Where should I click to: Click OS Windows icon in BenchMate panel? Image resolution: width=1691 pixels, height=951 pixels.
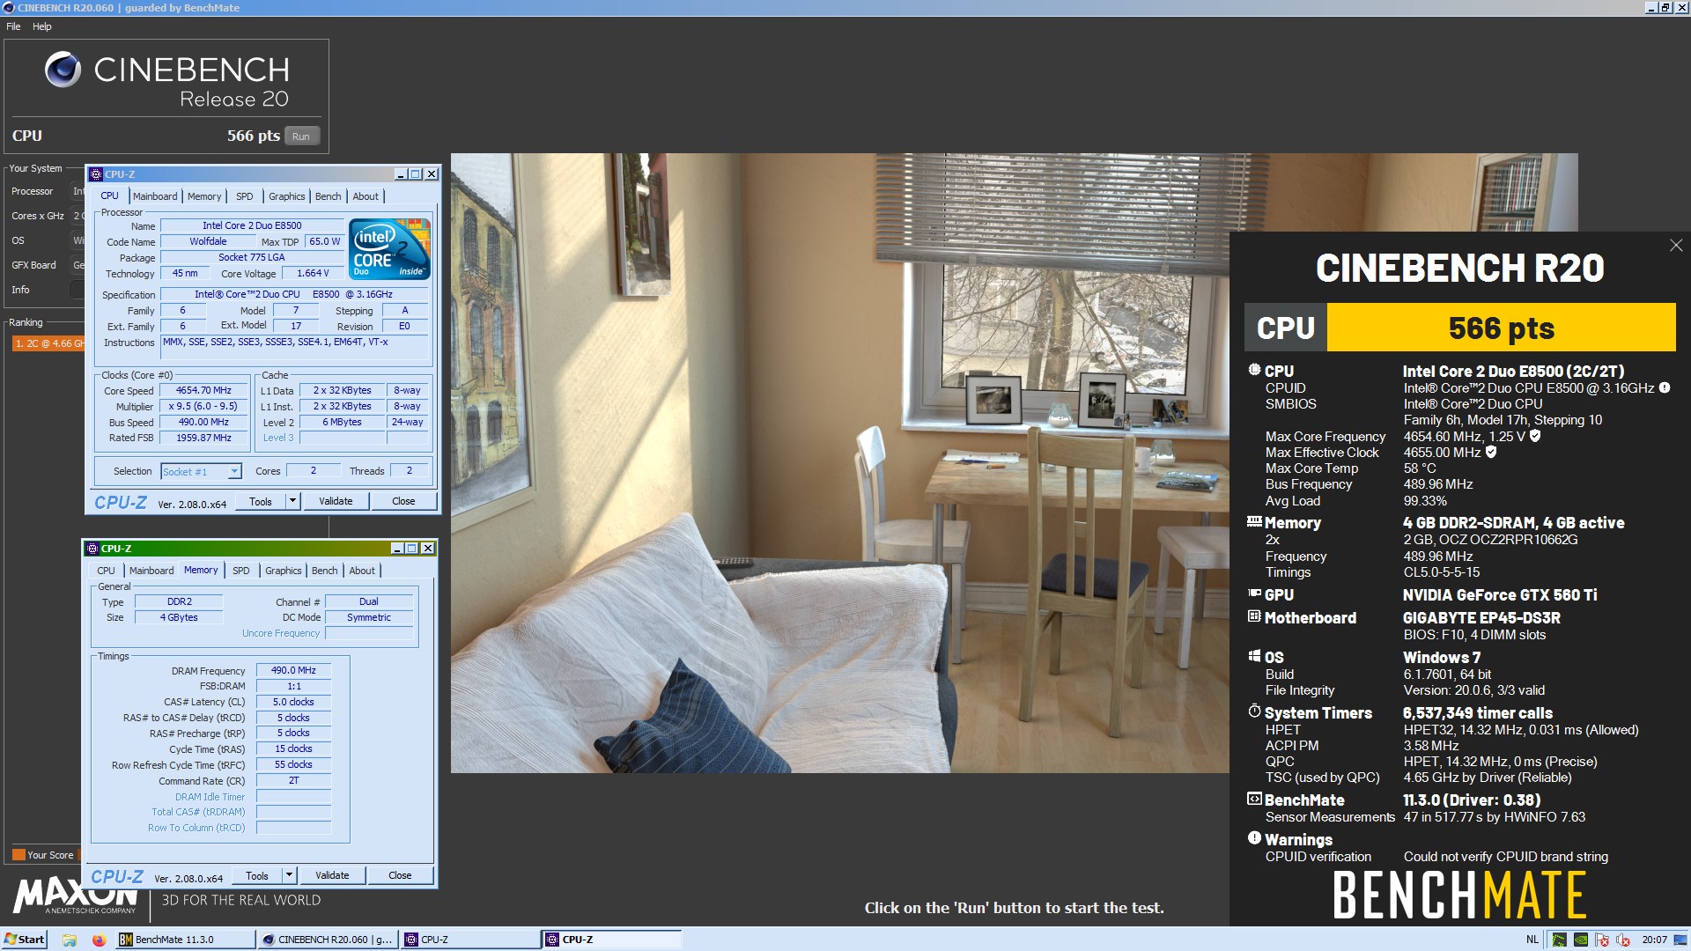point(1254,656)
